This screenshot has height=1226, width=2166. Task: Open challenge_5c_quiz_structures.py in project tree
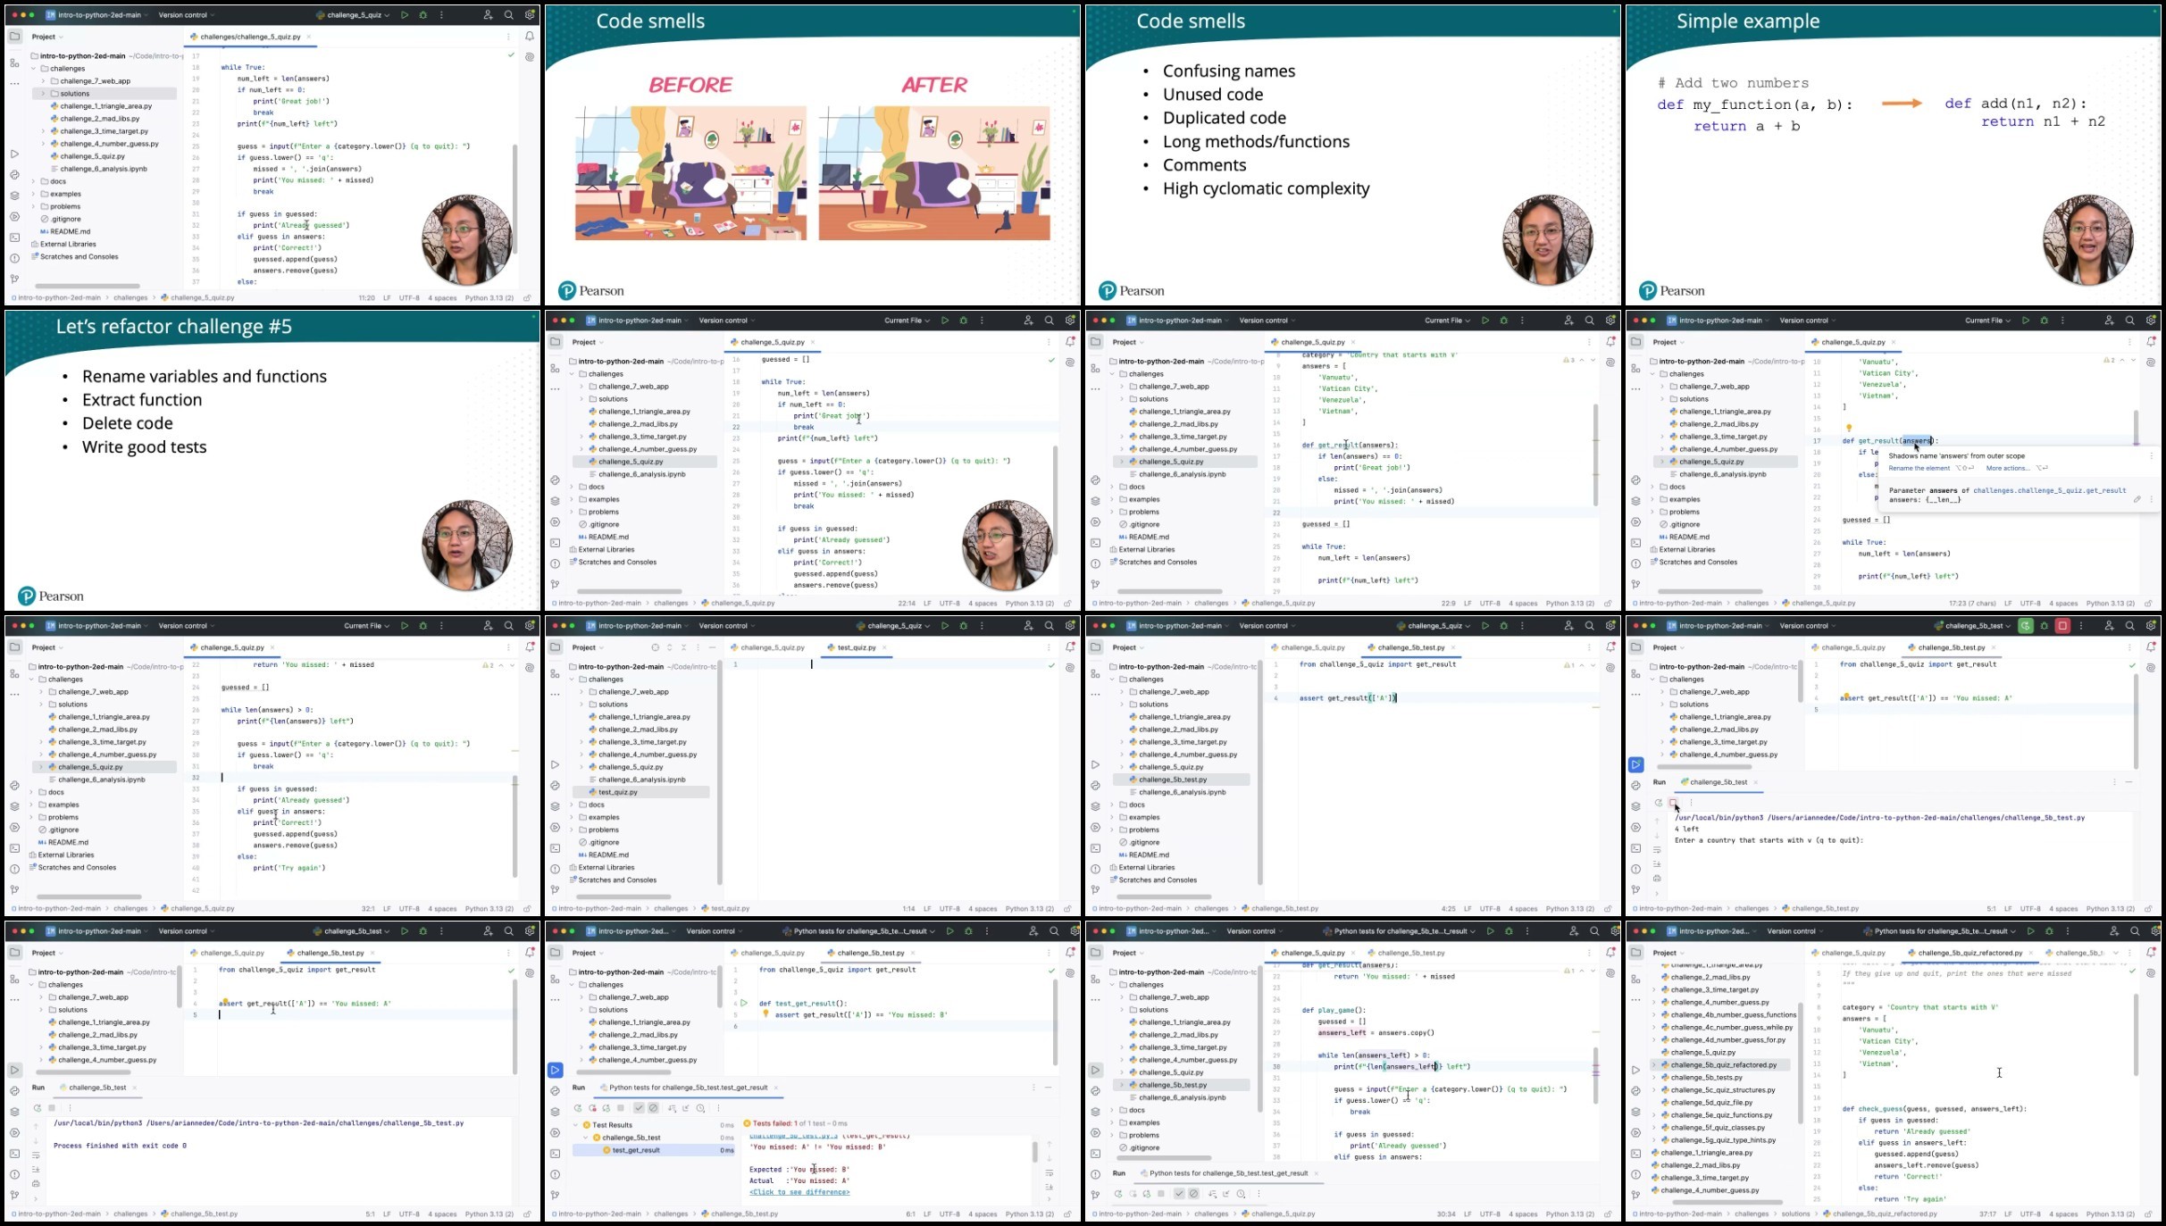pos(1722,1090)
